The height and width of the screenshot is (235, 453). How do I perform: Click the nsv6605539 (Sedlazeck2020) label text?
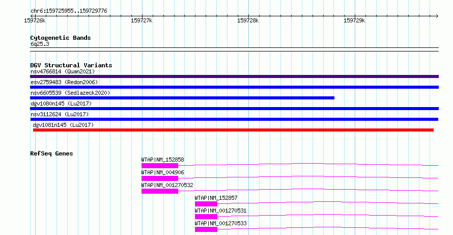pyautogui.click(x=70, y=93)
